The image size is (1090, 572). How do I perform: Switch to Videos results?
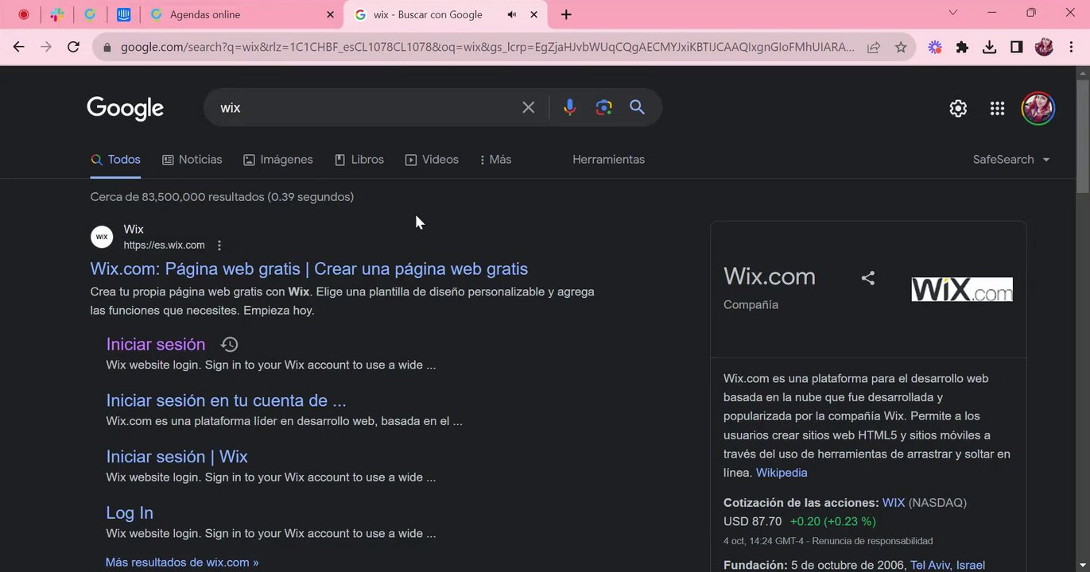point(432,160)
